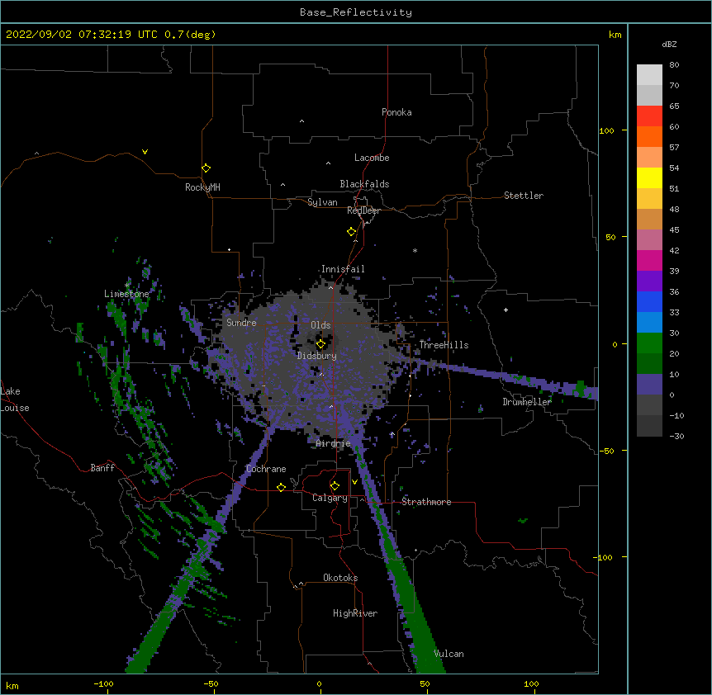Click the Okotoks city label
Viewport: 712px width, 695px height.
(340, 578)
